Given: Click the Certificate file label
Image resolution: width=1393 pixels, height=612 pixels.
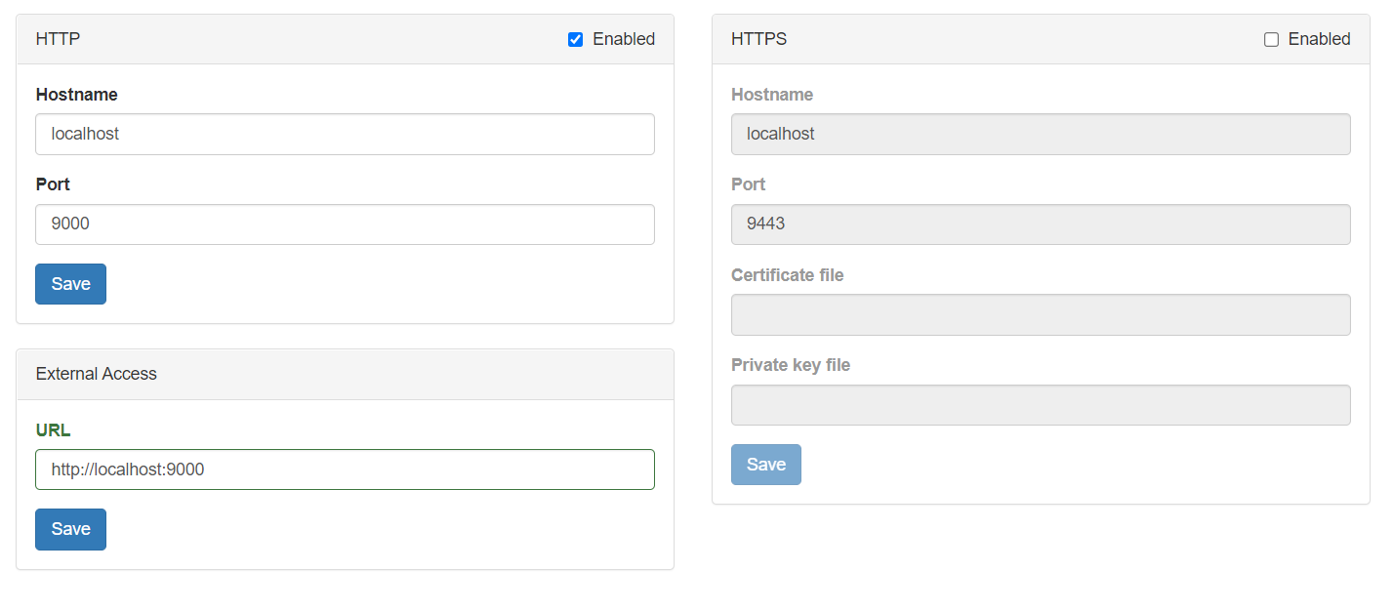Looking at the screenshot, I should (787, 275).
